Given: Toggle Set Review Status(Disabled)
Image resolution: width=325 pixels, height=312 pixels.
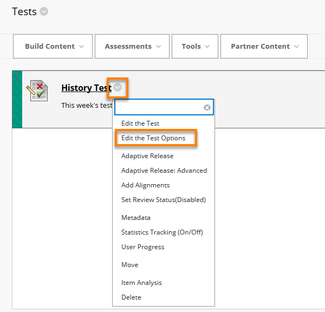Looking at the screenshot, I should (x=164, y=200).
